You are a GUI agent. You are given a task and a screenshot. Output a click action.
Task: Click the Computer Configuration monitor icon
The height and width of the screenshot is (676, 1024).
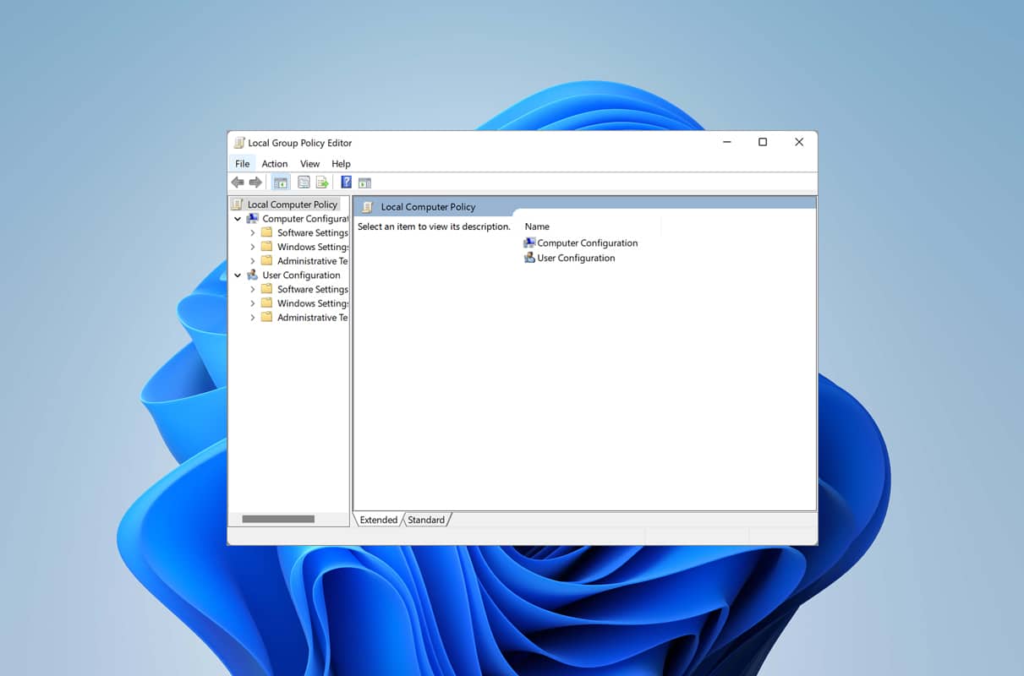252,218
